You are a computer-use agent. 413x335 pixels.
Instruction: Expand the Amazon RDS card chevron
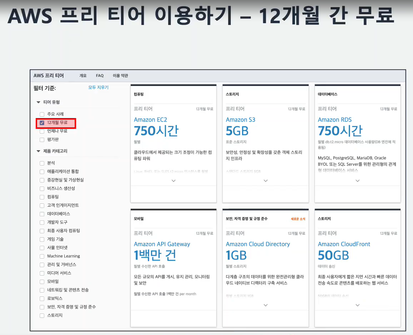pos(357,181)
